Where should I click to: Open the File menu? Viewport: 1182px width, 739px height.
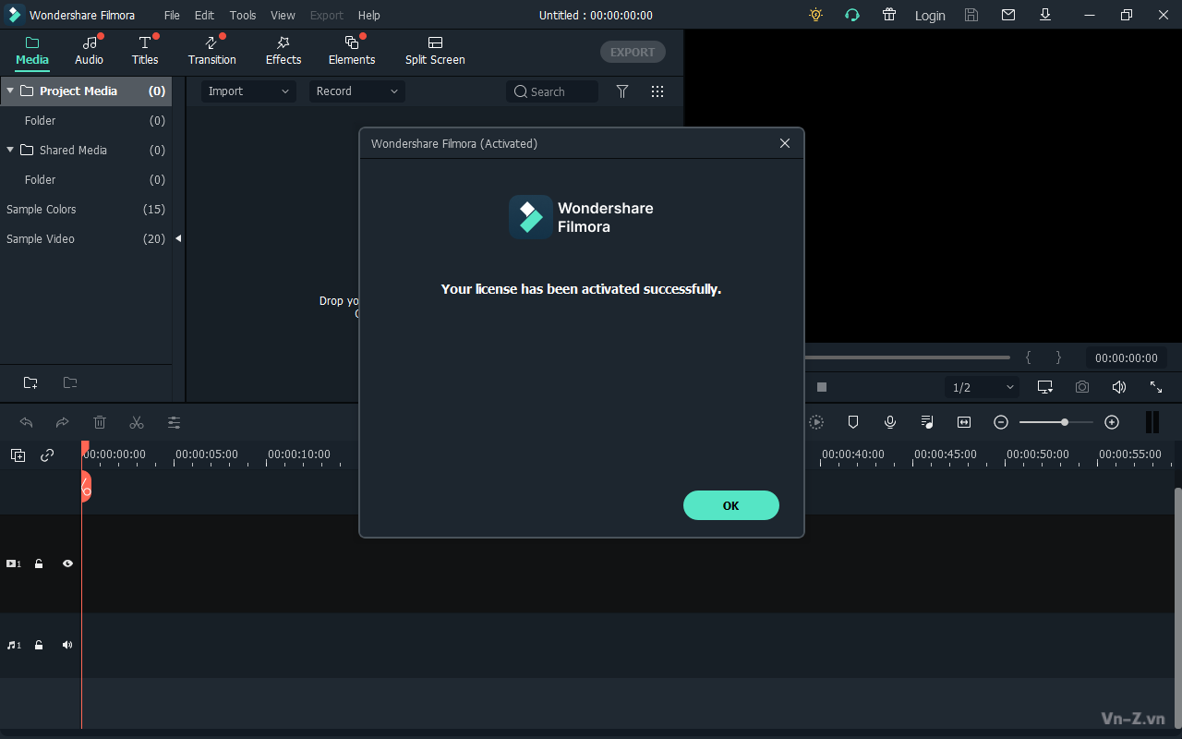(172, 15)
